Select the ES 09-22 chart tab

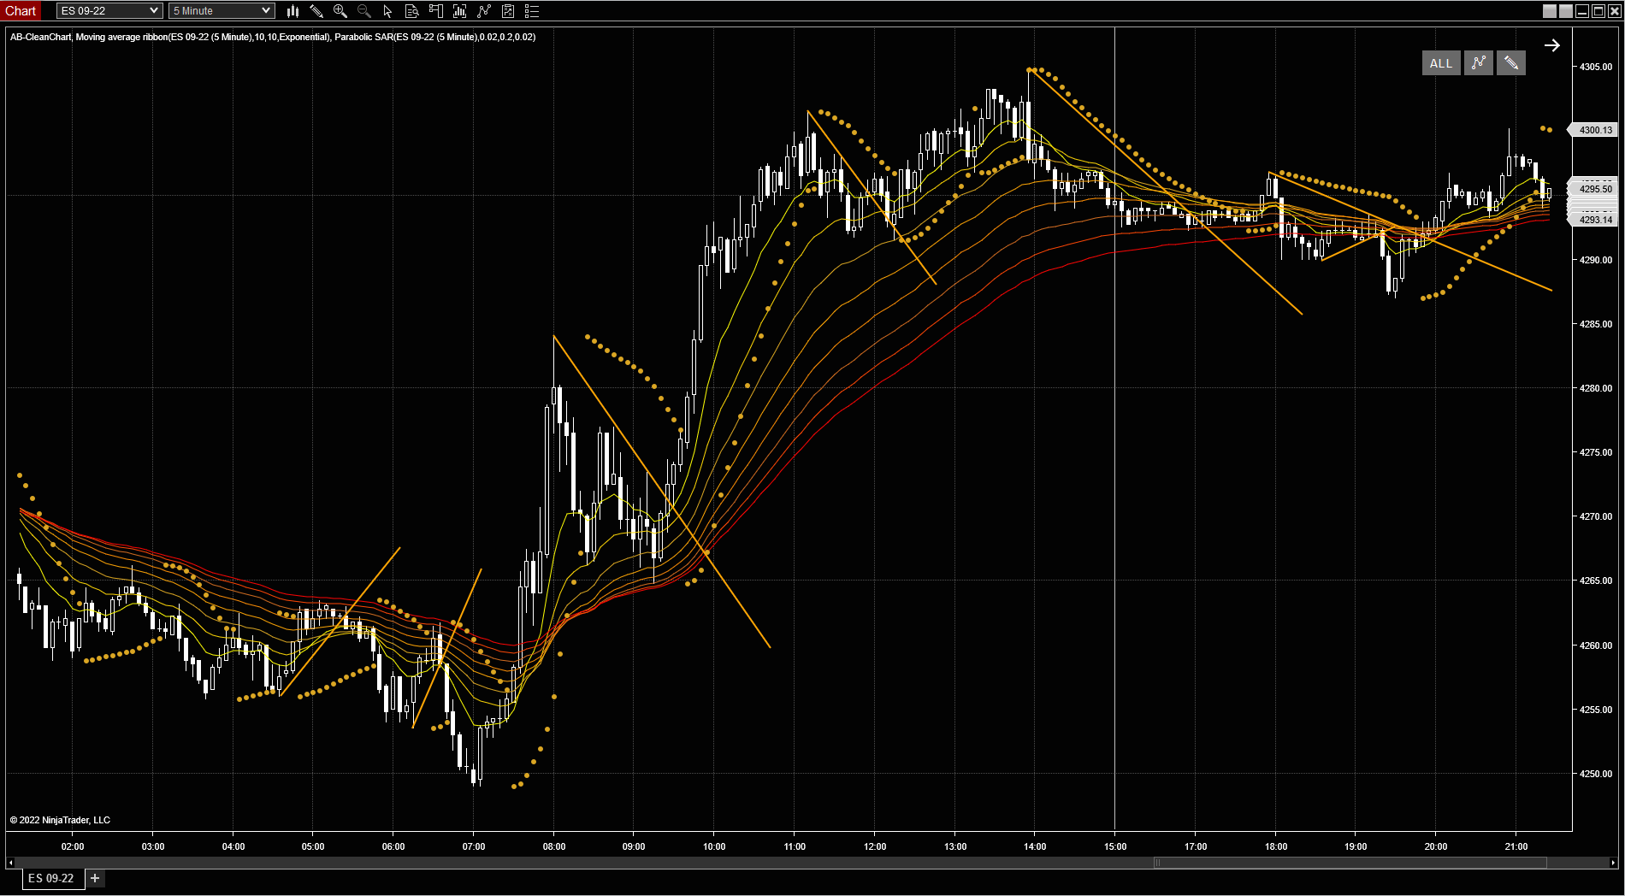[51, 878]
